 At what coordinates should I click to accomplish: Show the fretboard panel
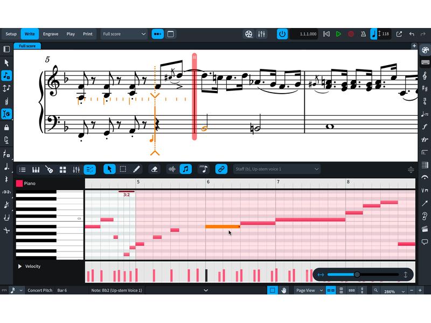click(x=49, y=170)
